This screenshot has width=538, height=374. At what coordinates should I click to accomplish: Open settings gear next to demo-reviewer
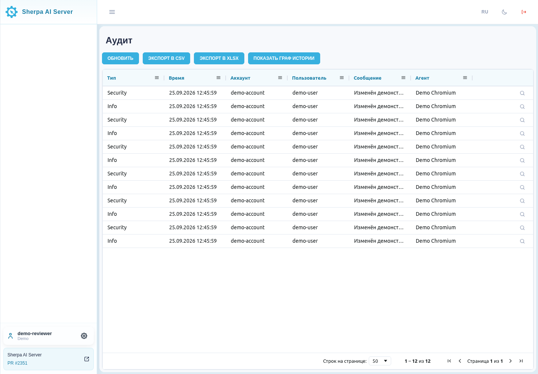(84, 336)
